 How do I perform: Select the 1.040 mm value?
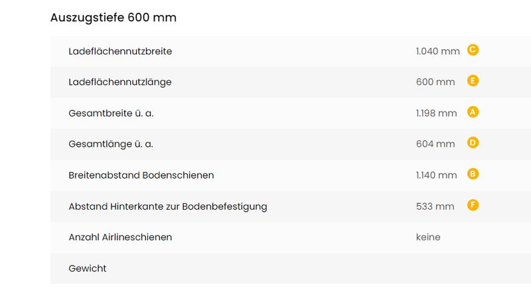click(438, 51)
